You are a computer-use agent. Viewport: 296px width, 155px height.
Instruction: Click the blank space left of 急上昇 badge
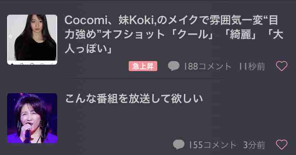pyautogui.click(x=95, y=66)
